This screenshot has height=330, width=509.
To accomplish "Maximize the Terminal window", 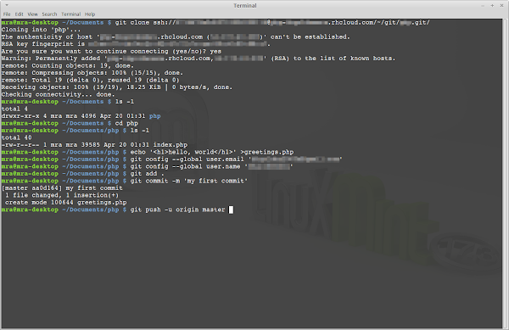I will point(492,6).
